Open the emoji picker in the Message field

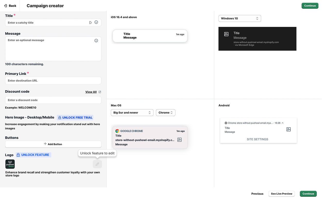coord(96,41)
